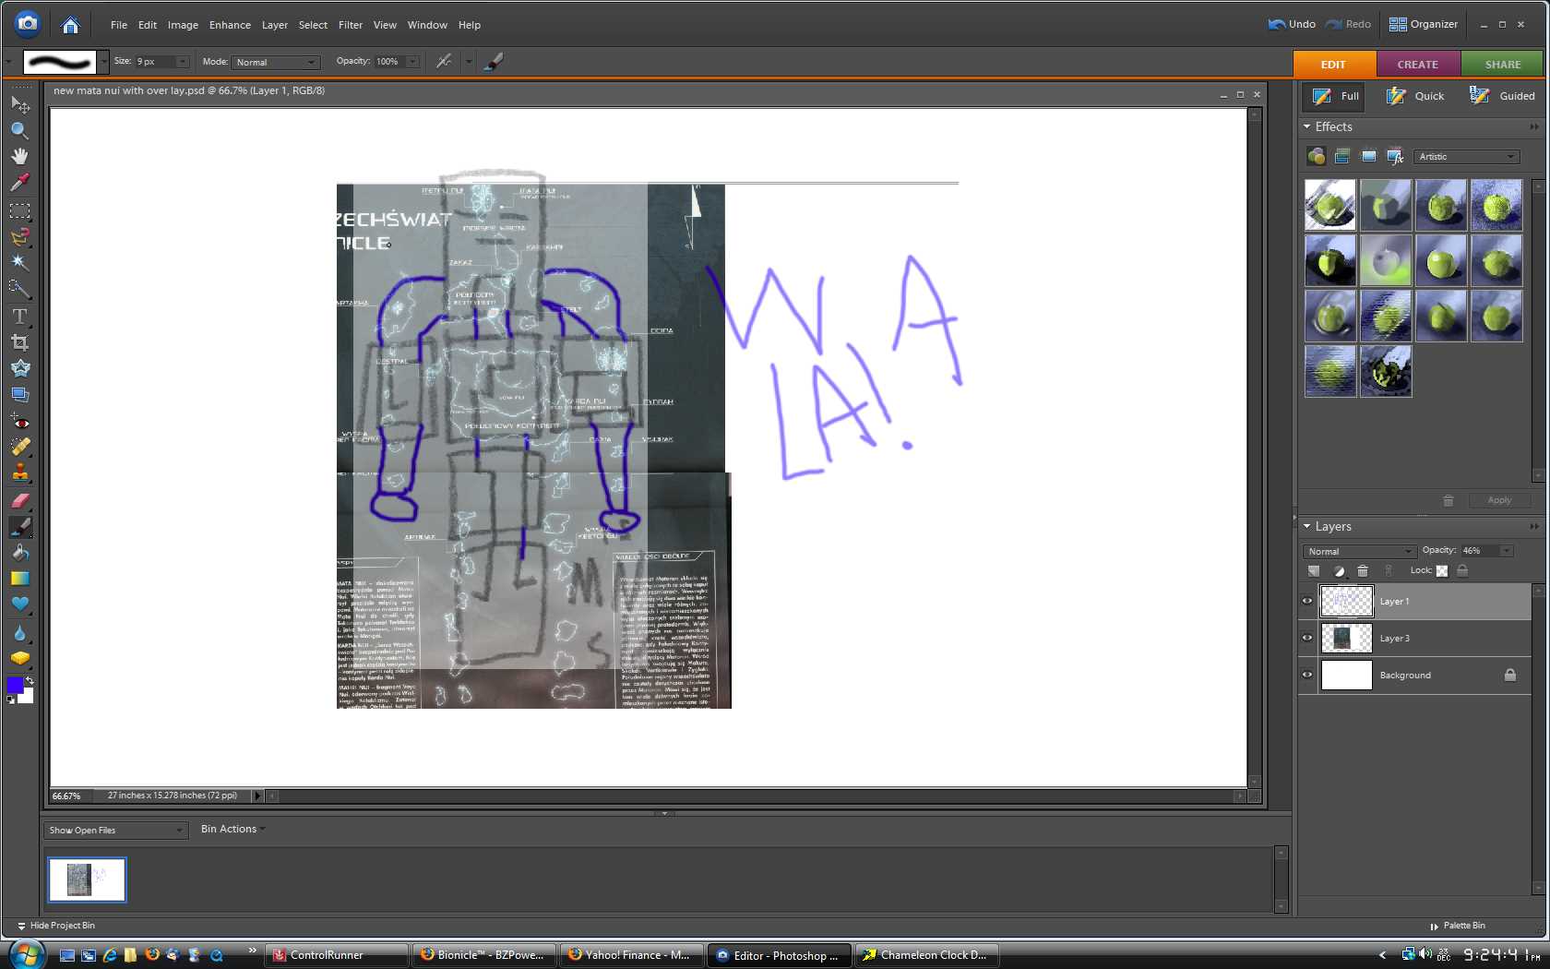The height and width of the screenshot is (969, 1550).
Task: Select the Hand tool
Action: pyautogui.click(x=19, y=156)
